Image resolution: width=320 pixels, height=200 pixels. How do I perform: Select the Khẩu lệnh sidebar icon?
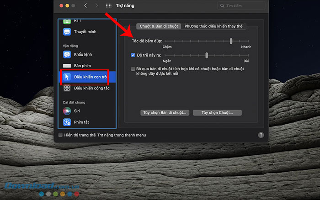tap(67, 54)
